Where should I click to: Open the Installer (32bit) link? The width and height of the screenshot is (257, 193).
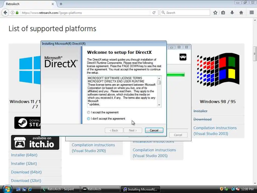point(24,164)
